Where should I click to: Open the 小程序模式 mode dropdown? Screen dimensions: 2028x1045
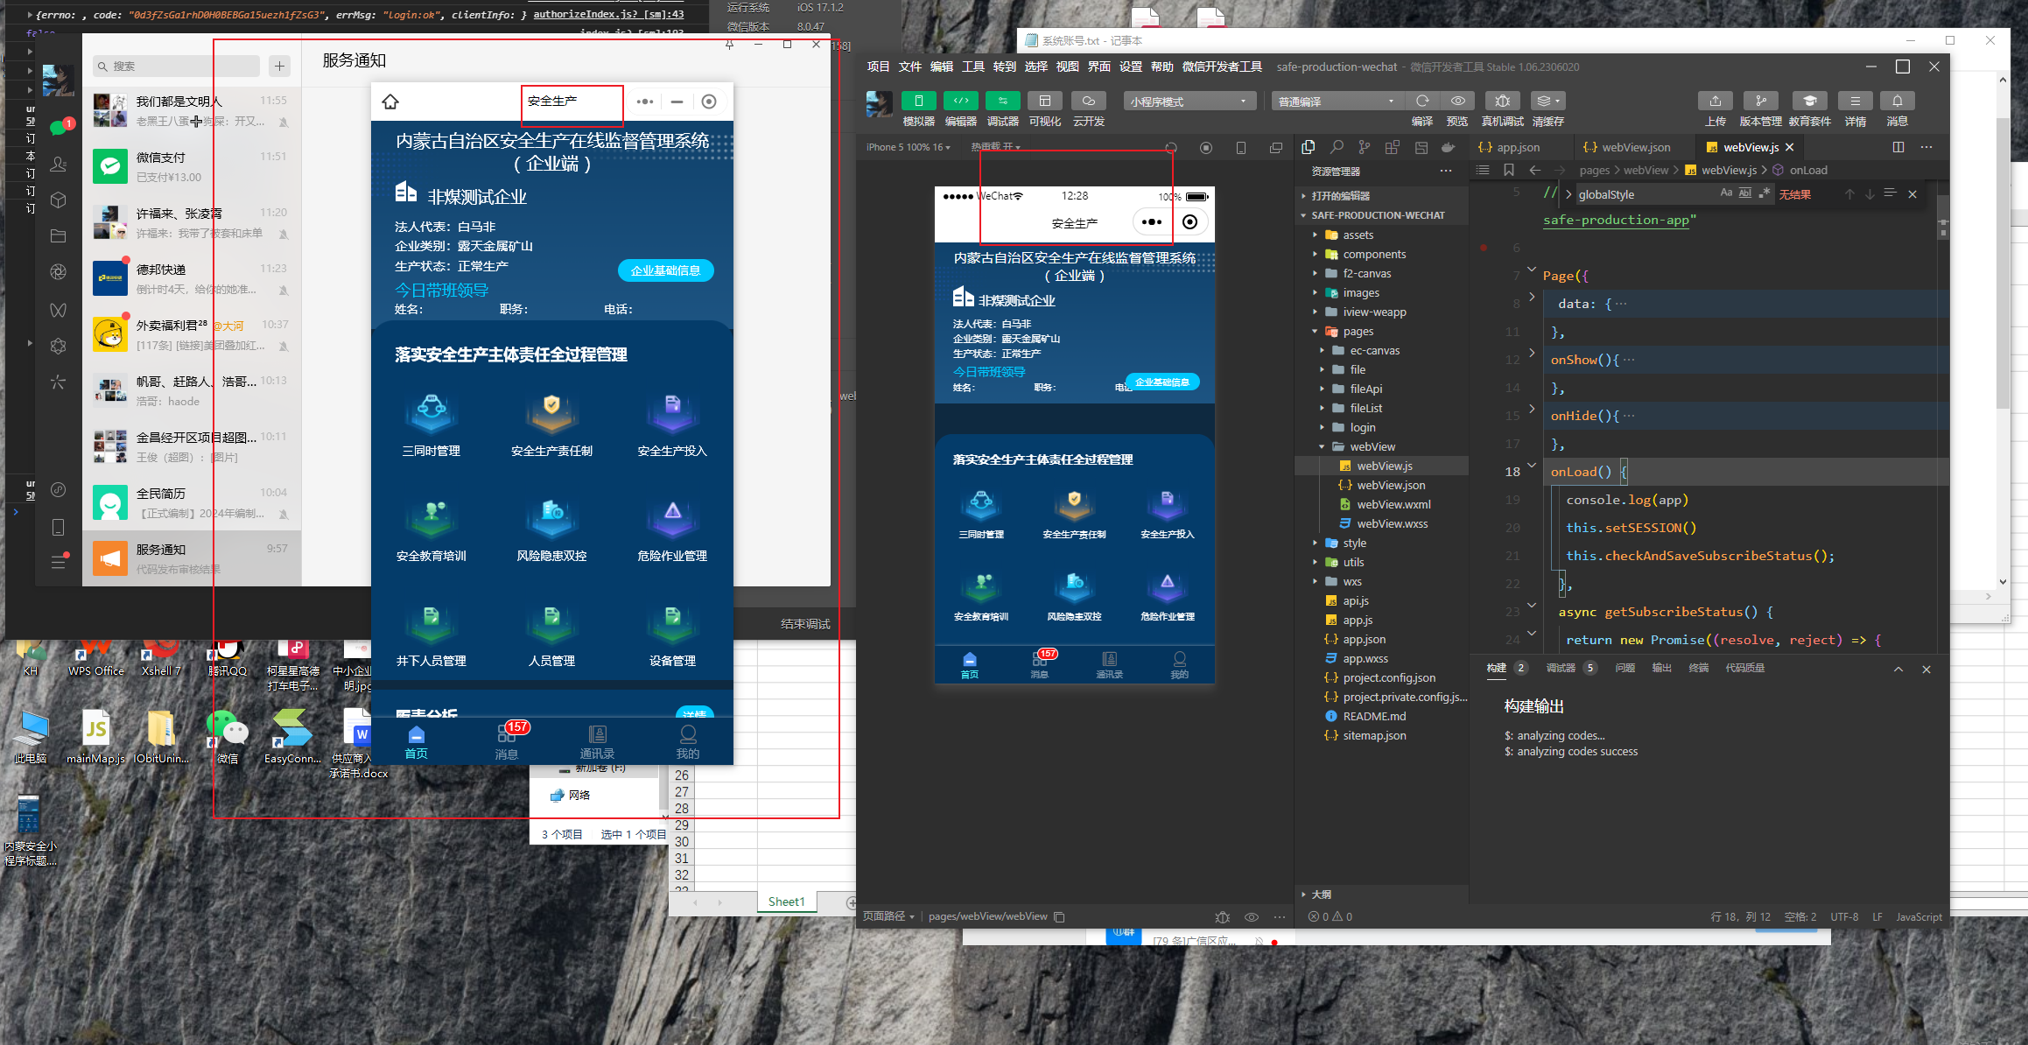click(x=1188, y=102)
